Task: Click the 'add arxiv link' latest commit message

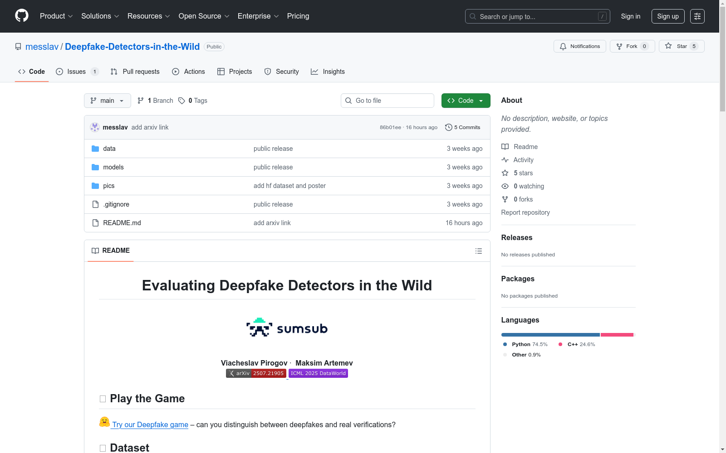Action: [x=150, y=127]
